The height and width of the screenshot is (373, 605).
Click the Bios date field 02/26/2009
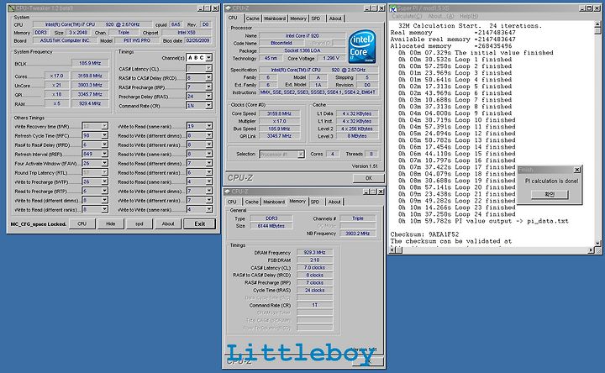coord(198,40)
